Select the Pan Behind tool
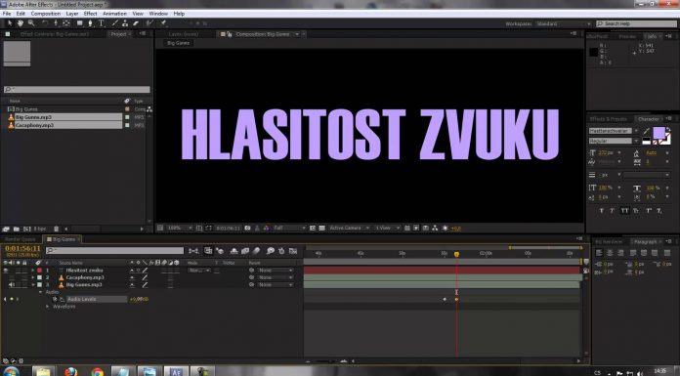The image size is (680, 376). point(66,23)
